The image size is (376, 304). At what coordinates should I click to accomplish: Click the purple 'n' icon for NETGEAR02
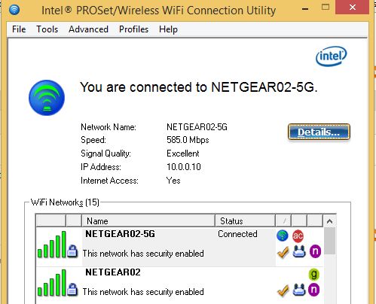tap(313, 290)
